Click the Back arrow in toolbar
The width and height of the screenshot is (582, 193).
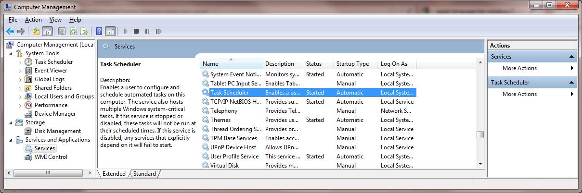(10, 31)
